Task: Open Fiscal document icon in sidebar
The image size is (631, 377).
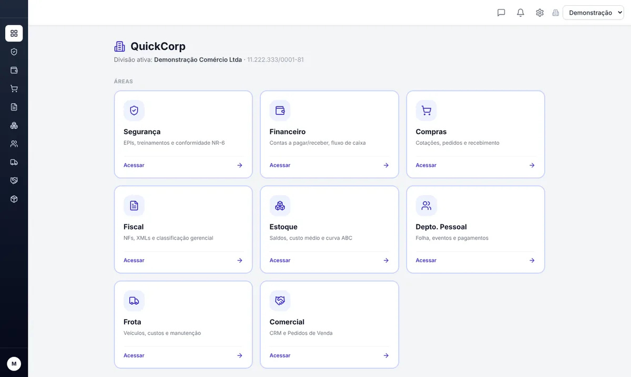Action: pos(14,107)
